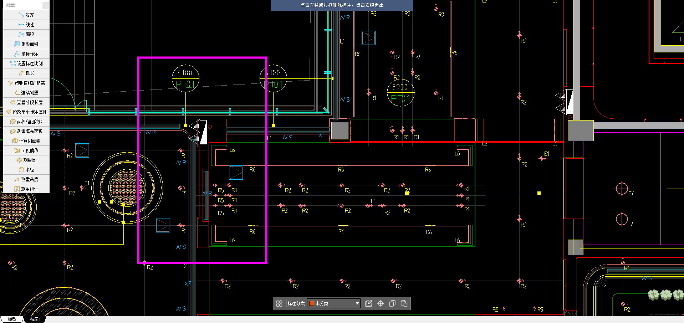Click the category grid icon in bottom toolbar
684x323 pixels.
coord(279,303)
